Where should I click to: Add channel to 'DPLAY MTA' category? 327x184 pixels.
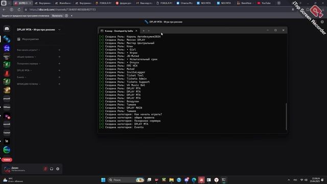click(x=59, y=71)
